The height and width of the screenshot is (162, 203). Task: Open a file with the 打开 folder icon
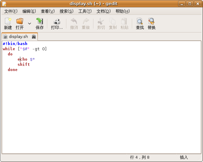20,21
